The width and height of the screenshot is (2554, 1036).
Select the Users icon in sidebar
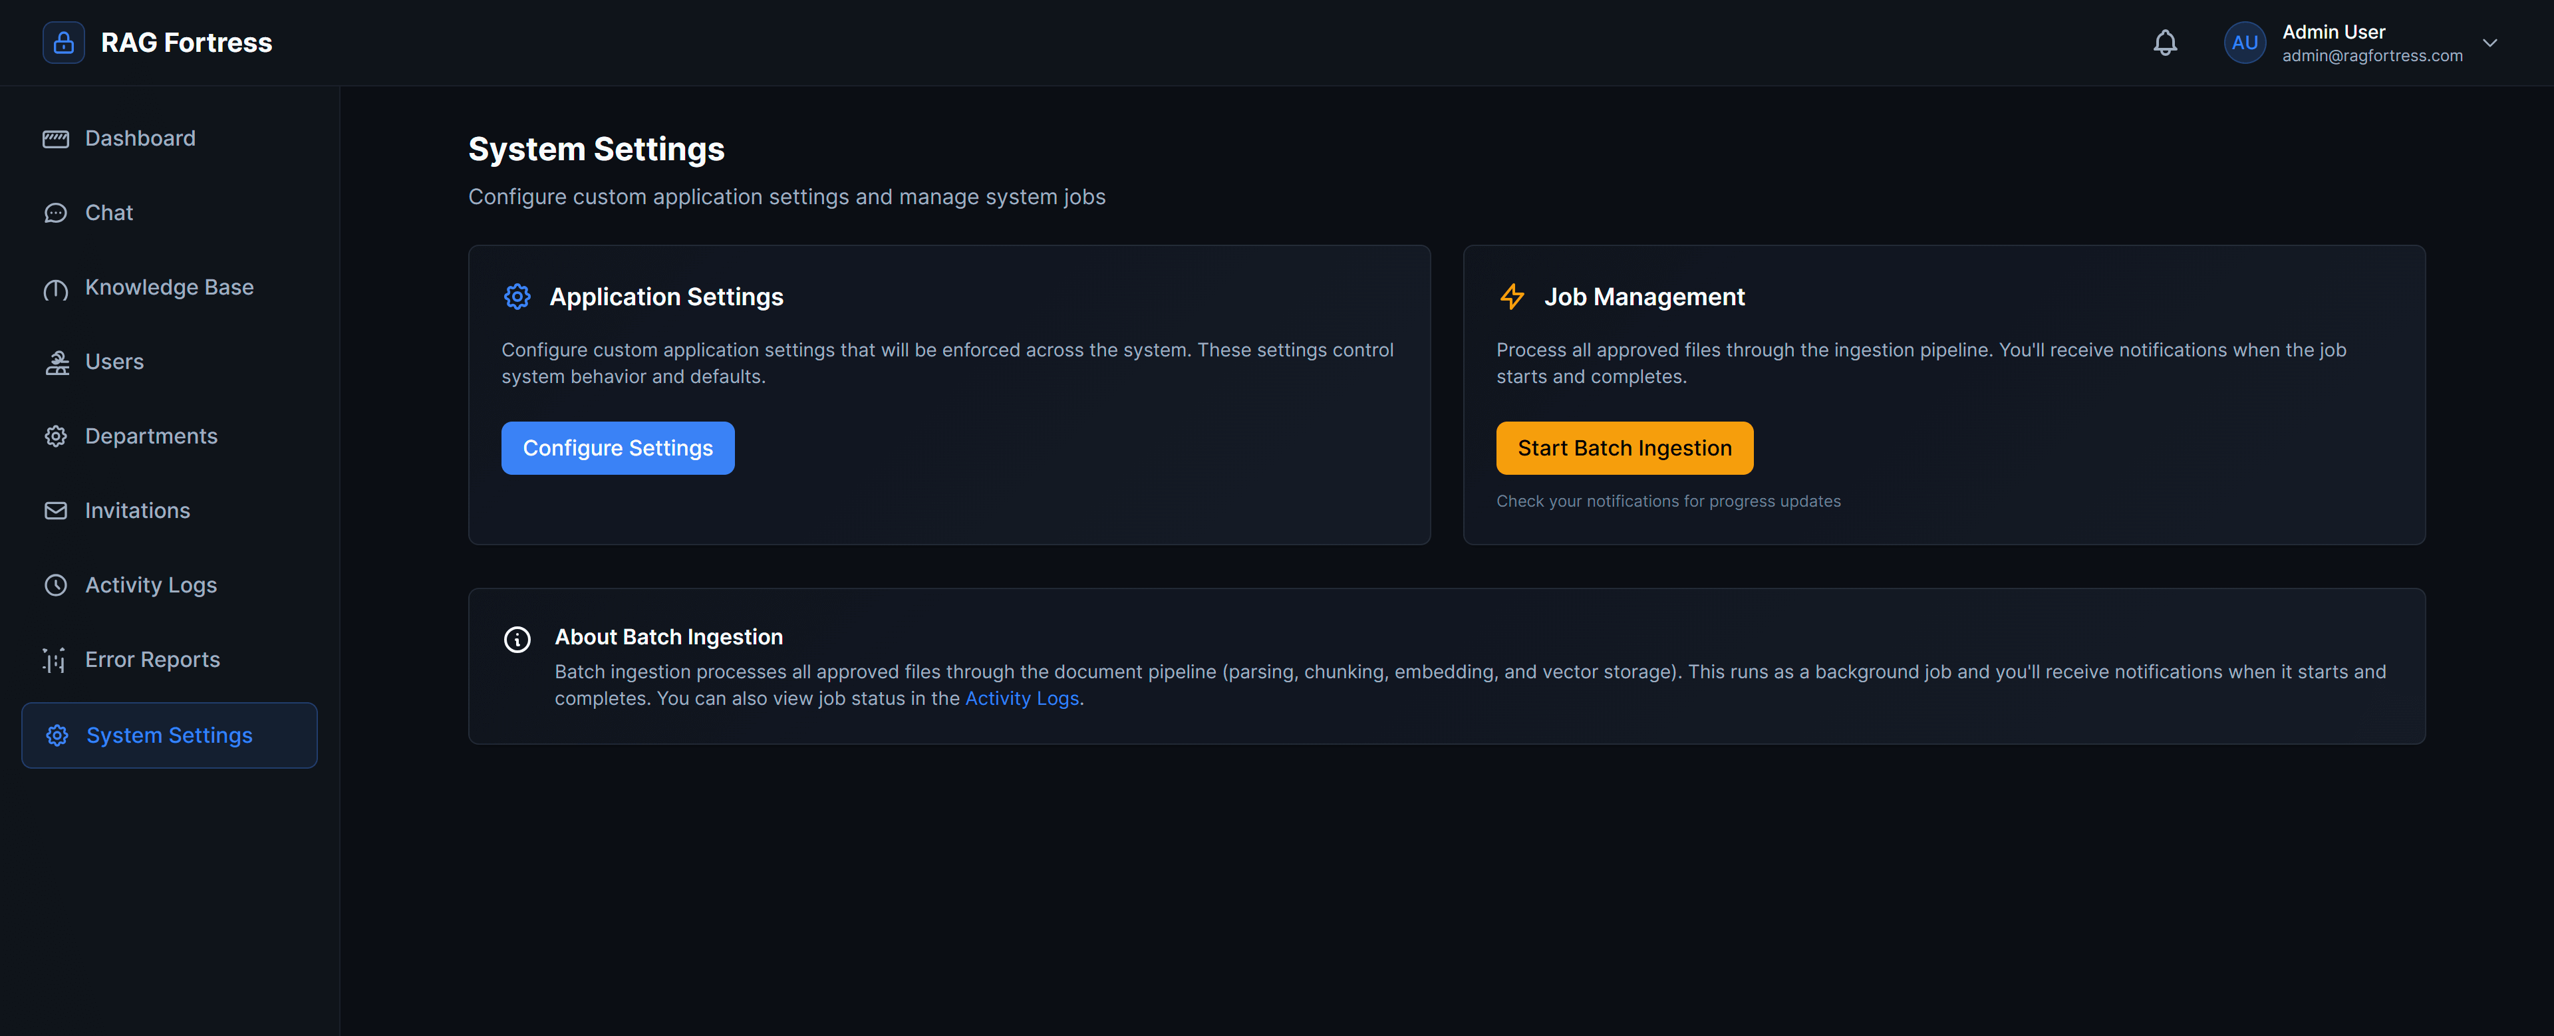pyautogui.click(x=57, y=361)
